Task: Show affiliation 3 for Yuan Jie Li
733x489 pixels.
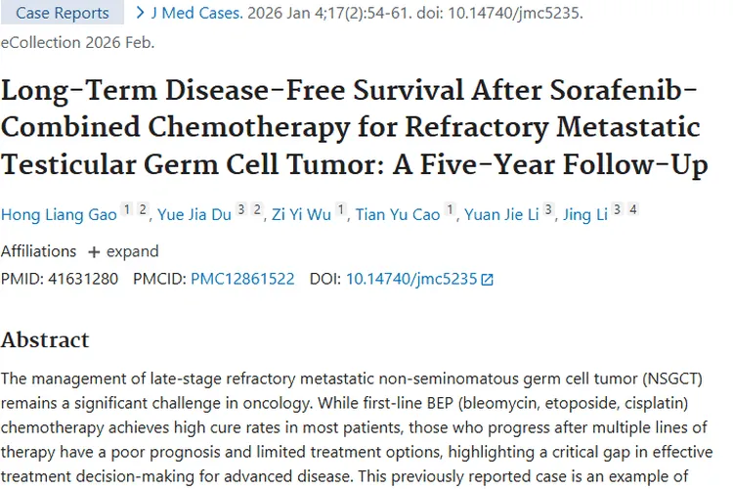Action: 548,209
